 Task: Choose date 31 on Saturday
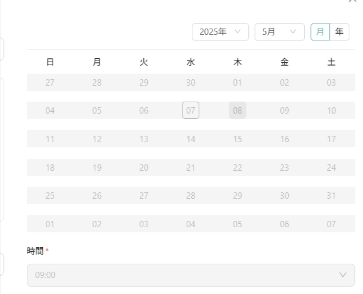(x=331, y=195)
